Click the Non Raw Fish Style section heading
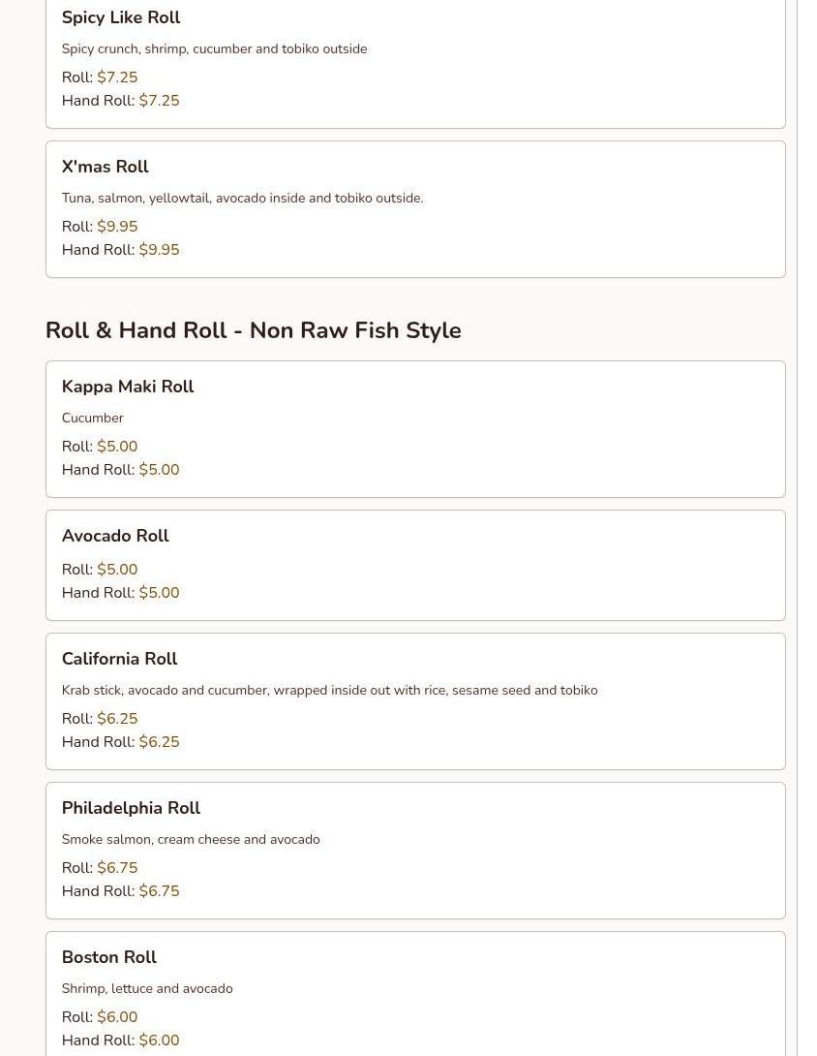Screen dimensions: 817x1056 (253, 330)
